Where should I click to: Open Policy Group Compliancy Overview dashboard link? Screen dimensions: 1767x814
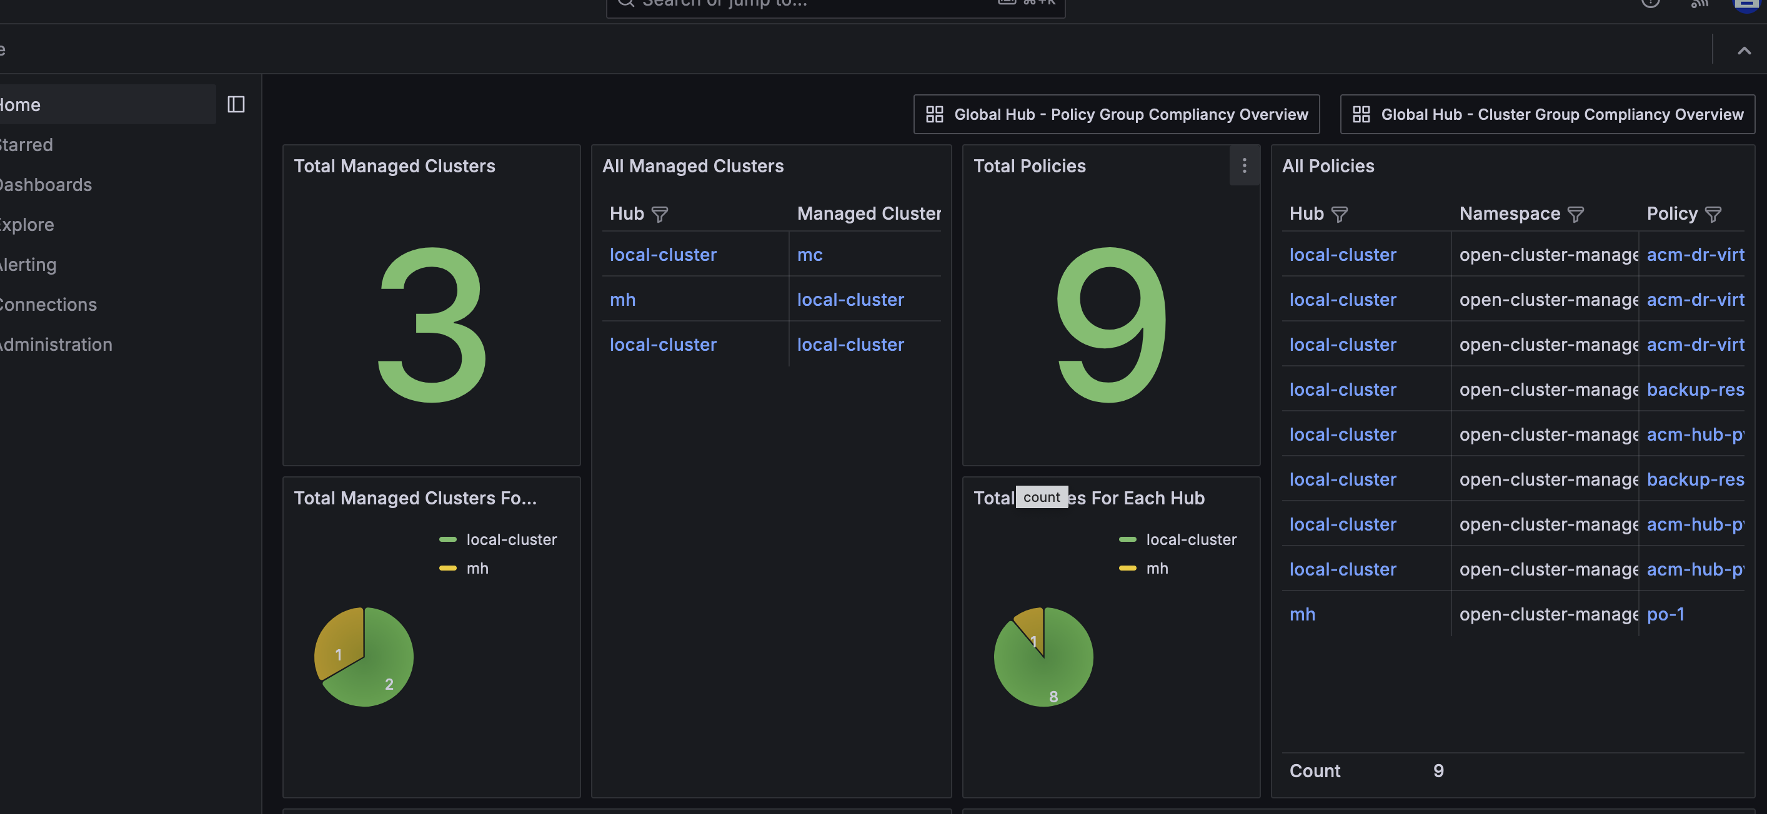coord(1116,114)
